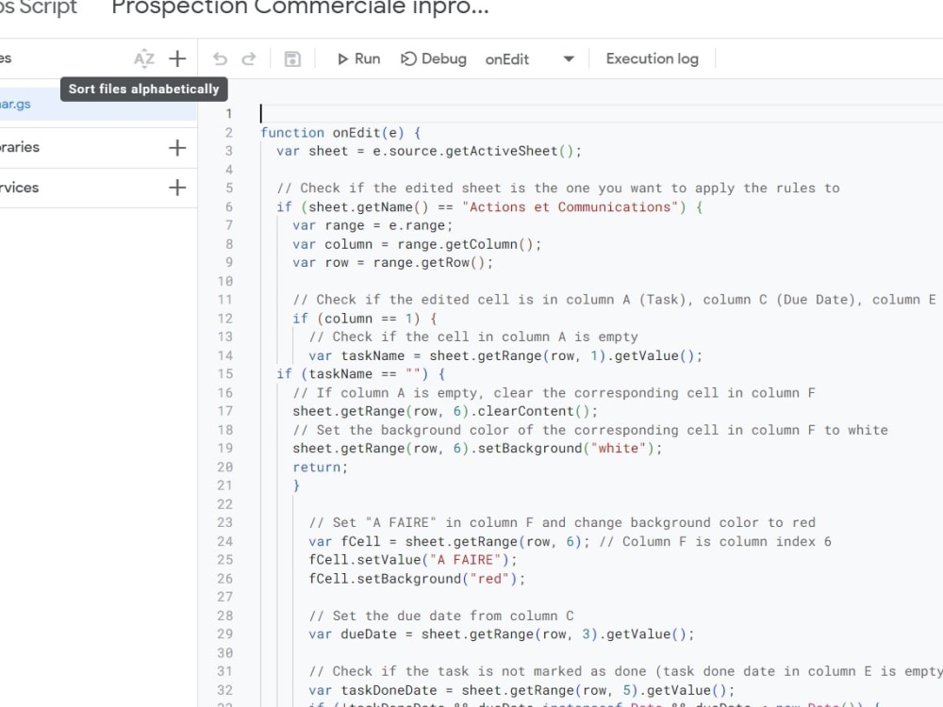The image size is (943, 707).
Task: Click the Run play triangle icon
Action: [x=344, y=58]
